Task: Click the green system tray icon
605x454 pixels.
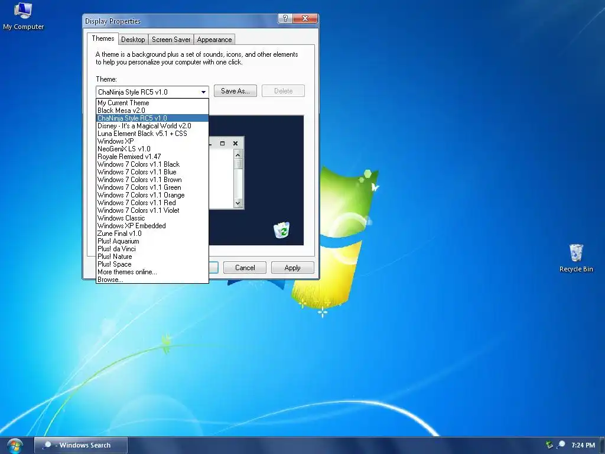Action: point(549,445)
